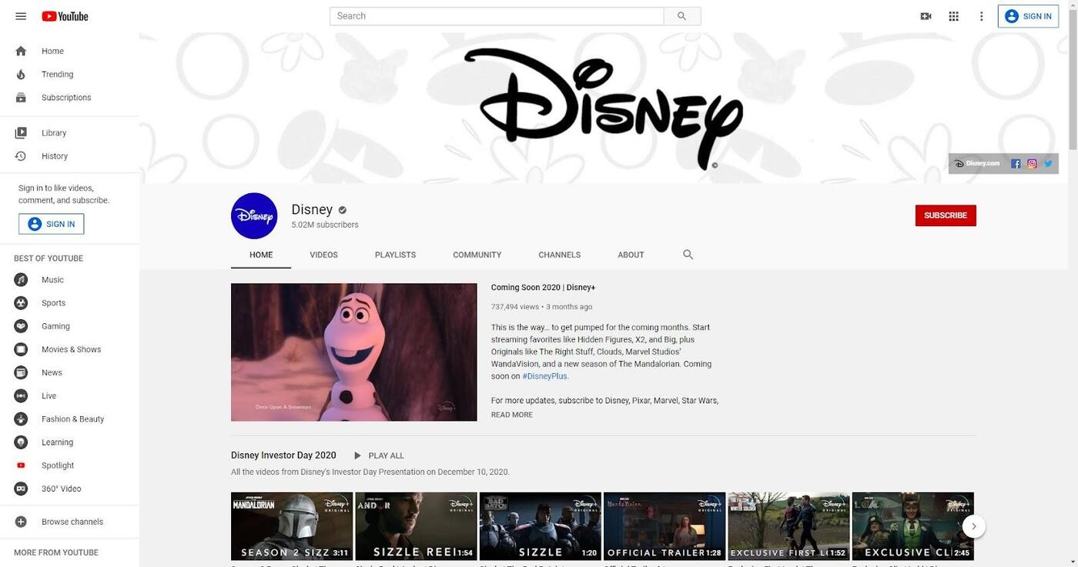Open the Andor Sizzle Reel thumbnail

[x=416, y=526]
